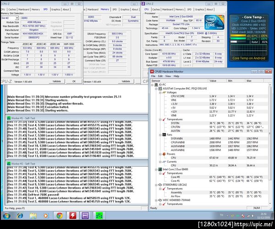Image resolution: width=275 pixels, height=229 pixels.
Task: Open the Core Temp on Android link
Action: click(x=249, y=58)
